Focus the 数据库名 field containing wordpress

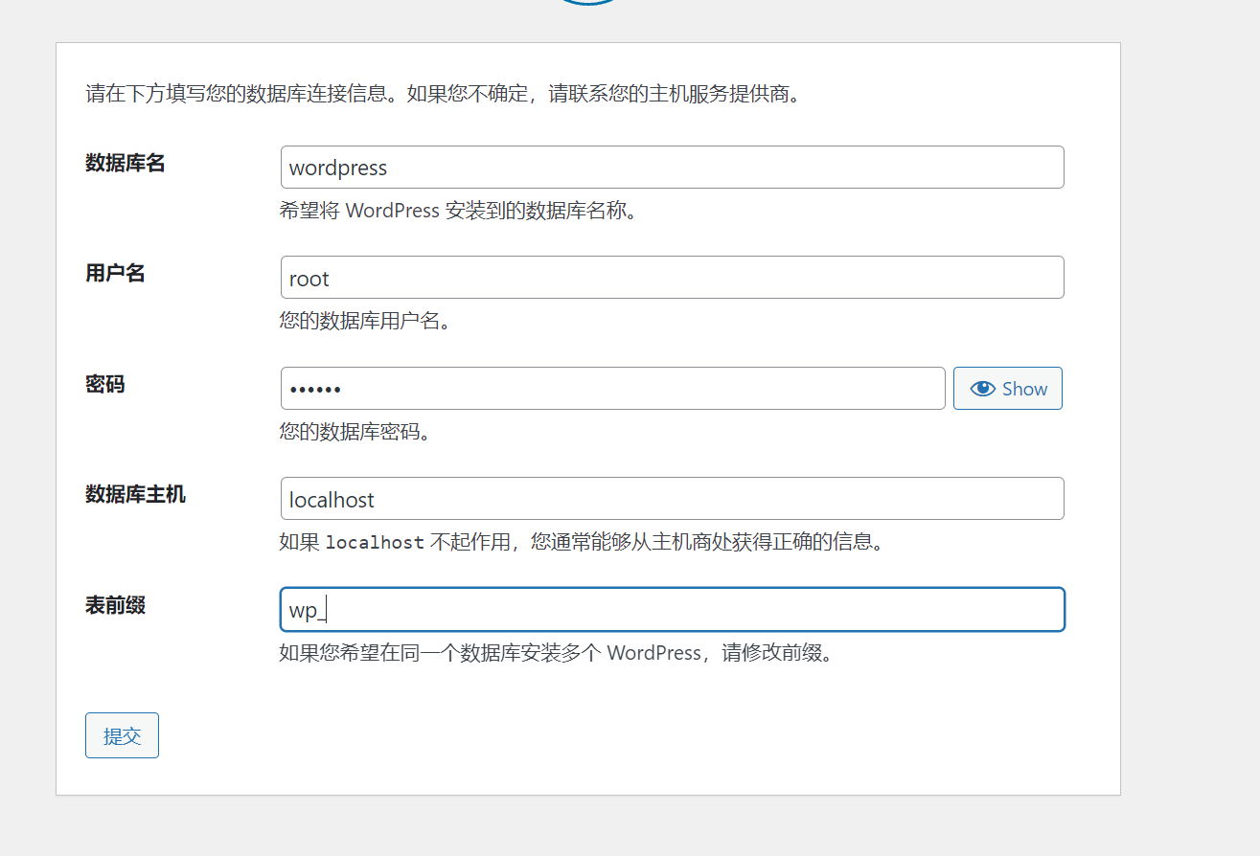click(672, 168)
